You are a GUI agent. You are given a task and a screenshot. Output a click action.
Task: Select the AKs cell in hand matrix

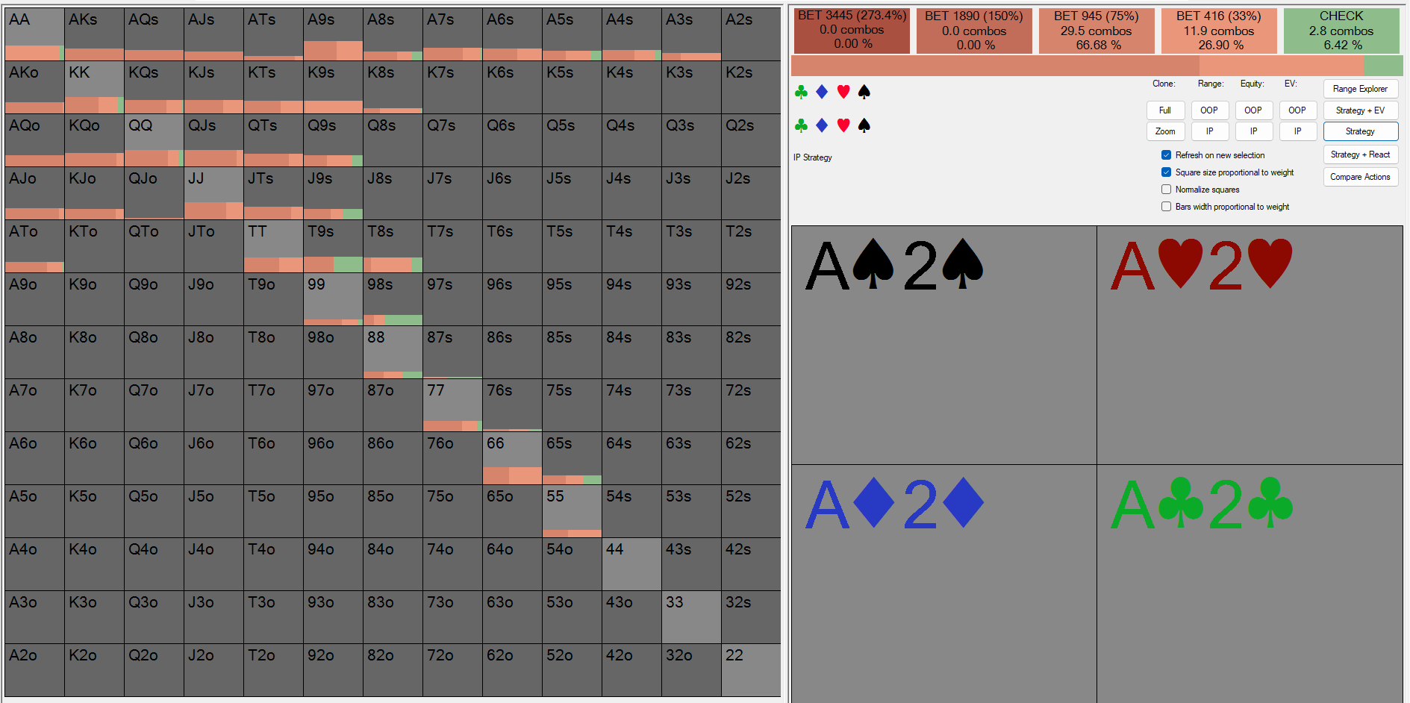pyautogui.click(x=94, y=34)
